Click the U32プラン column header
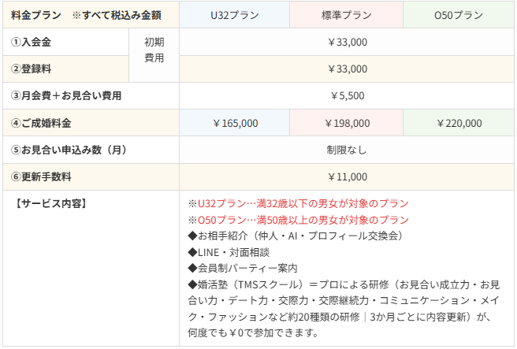The width and height of the screenshot is (517, 349). (234, 15)
